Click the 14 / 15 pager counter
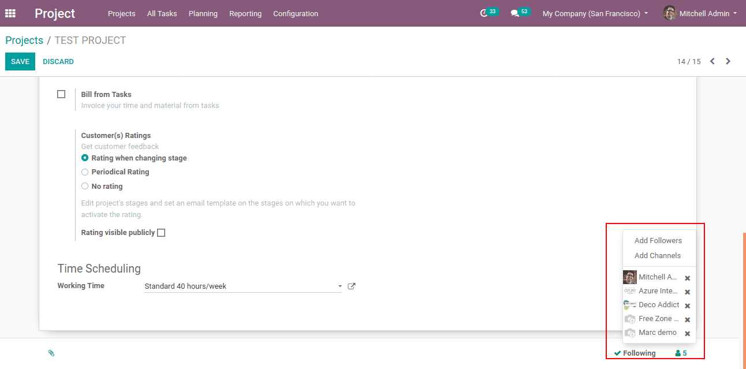Image resolution: width=746 pixels, height=369 pixels. coord(689,61)
